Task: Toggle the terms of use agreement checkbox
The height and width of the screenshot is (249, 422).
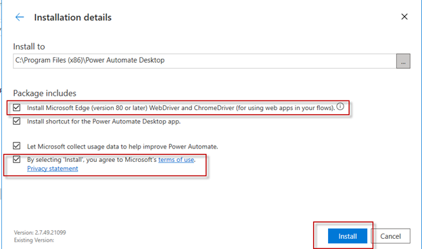Action: click(17, 159)
